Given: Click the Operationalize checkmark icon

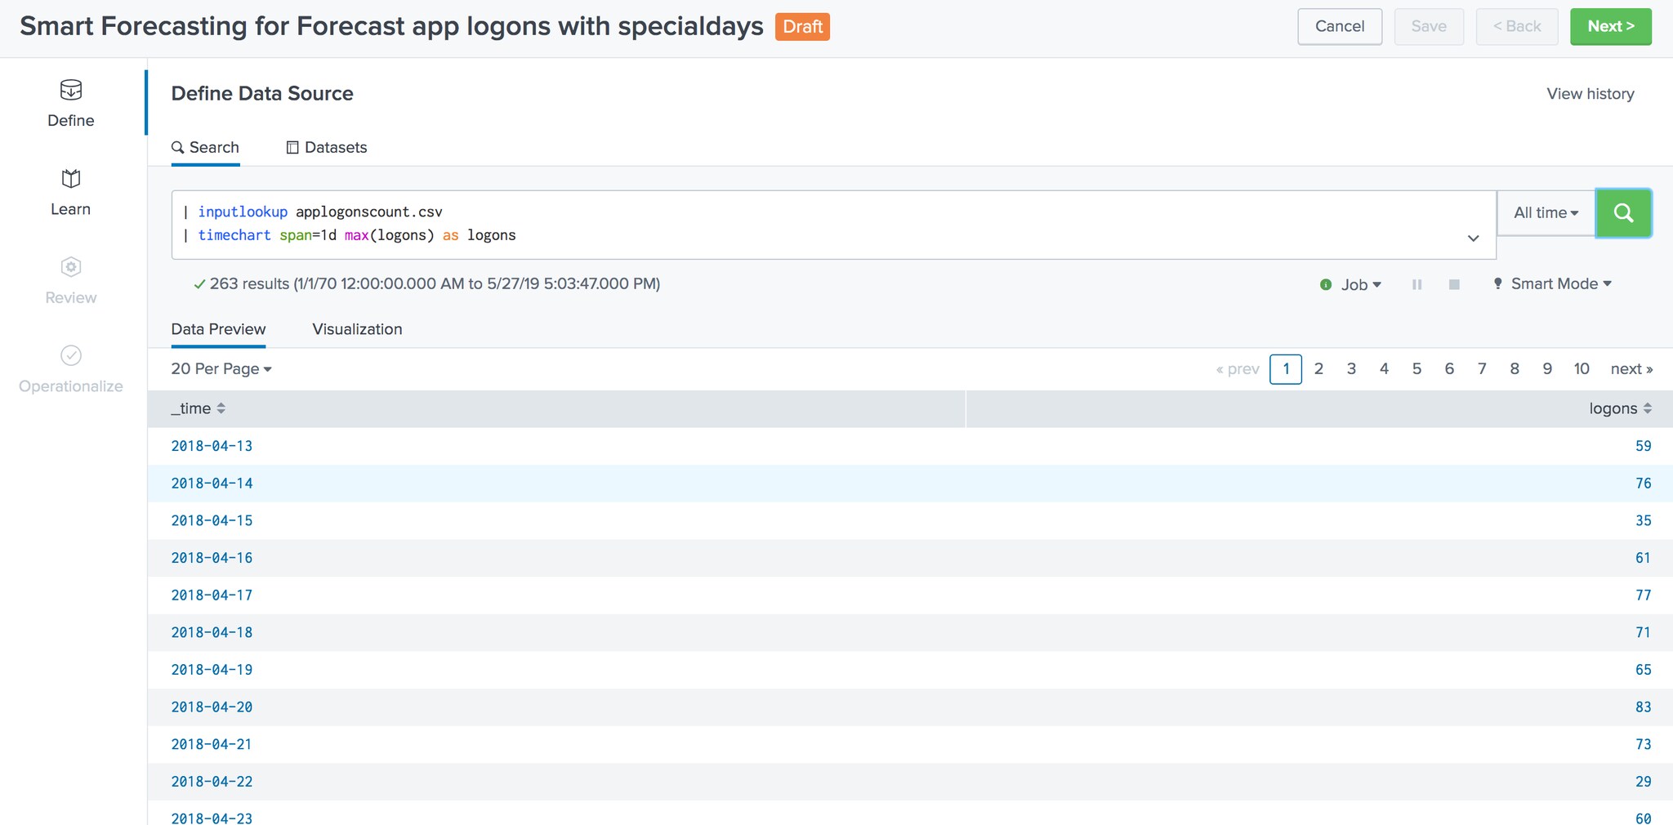Looking at the screenshot, I should (71, 355).
